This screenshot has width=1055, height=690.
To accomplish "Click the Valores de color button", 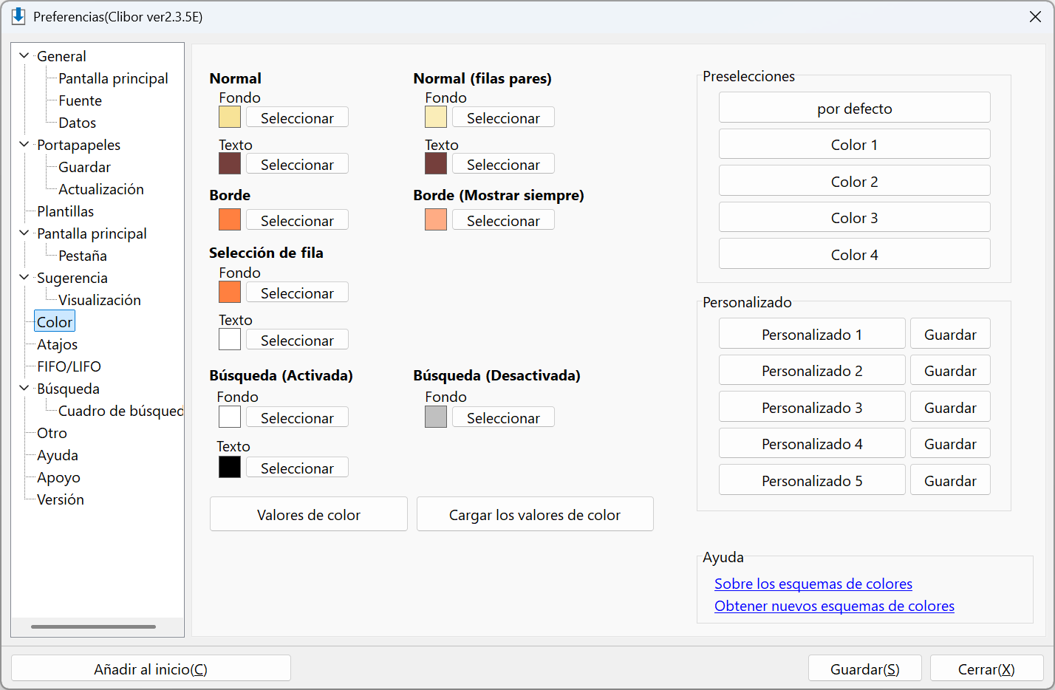I will tap(309, 514).
